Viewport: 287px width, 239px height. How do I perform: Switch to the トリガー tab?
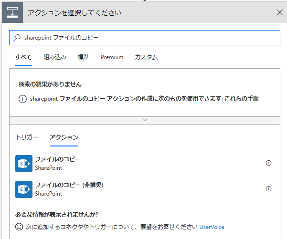[27, 137]
